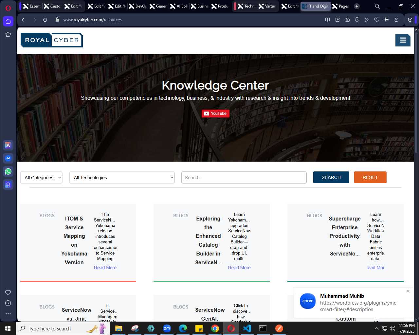This screenshot has width=419, height=335.
Task: Open the Sticky Notes app in the taskbar
Action: tap(199, 328)
